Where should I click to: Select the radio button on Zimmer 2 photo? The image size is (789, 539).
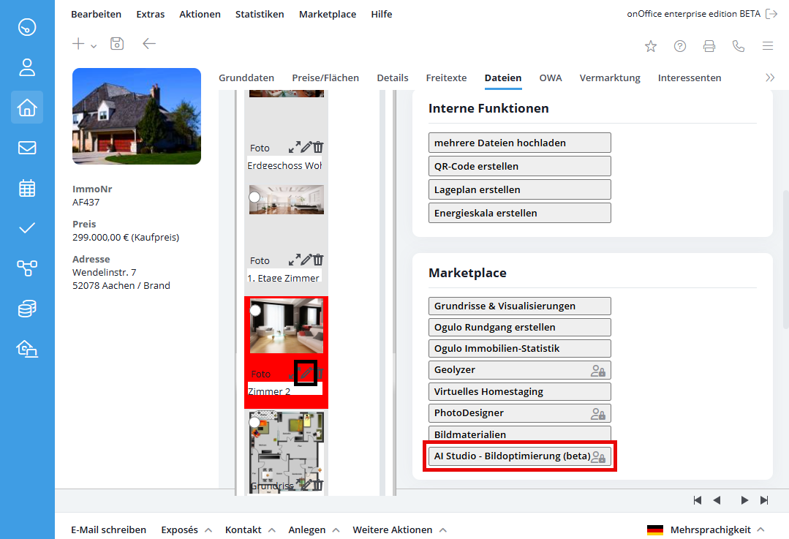point(255,310)
